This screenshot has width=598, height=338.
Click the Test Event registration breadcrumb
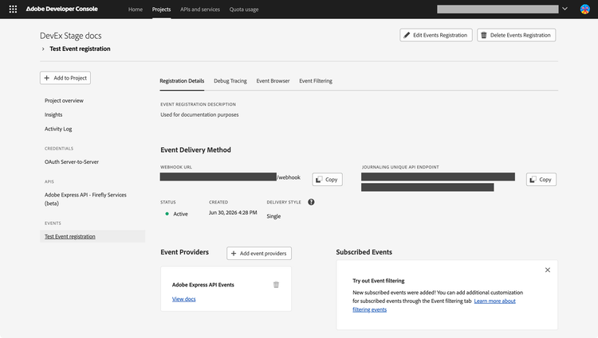(x=80, y=49)
